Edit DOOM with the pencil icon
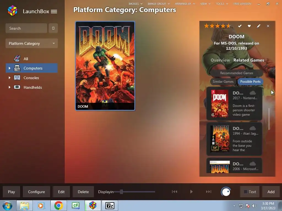The width and height of the screenshot is (282, 211). tap(258, 26)
